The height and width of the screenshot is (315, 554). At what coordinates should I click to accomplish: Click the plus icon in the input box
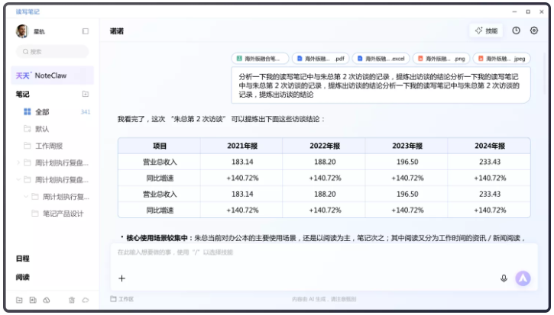click(122, 278)
